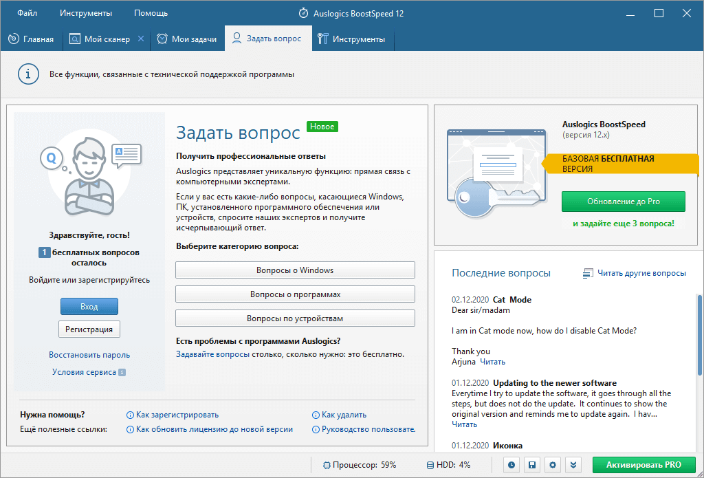The height and width of the screenshot is (478, 704).
Task: Select the Задать вопрос tab
Action: (268, 39)
